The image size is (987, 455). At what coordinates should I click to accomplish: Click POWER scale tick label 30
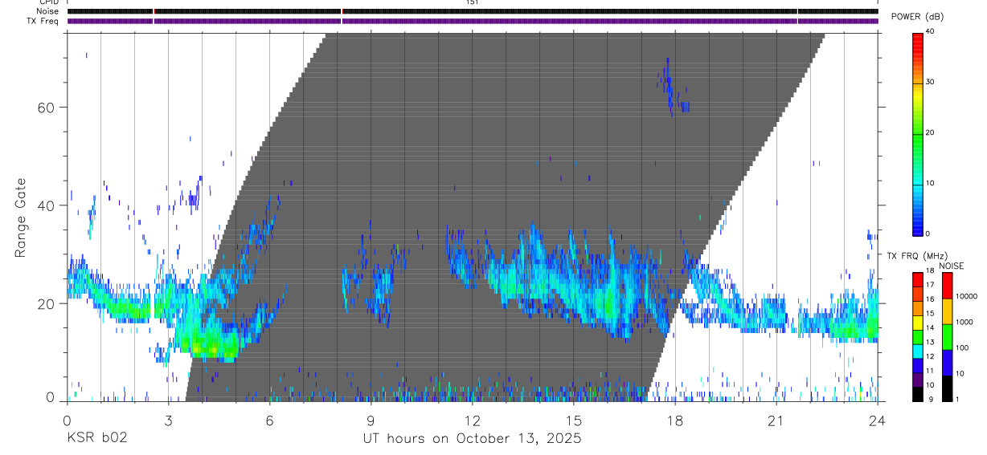point(931,81)
